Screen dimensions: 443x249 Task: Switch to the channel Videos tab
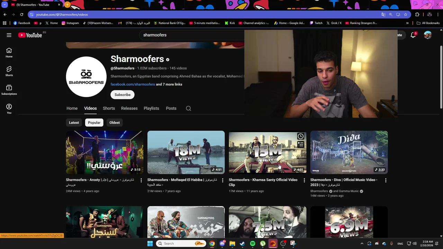pos(90,108)
